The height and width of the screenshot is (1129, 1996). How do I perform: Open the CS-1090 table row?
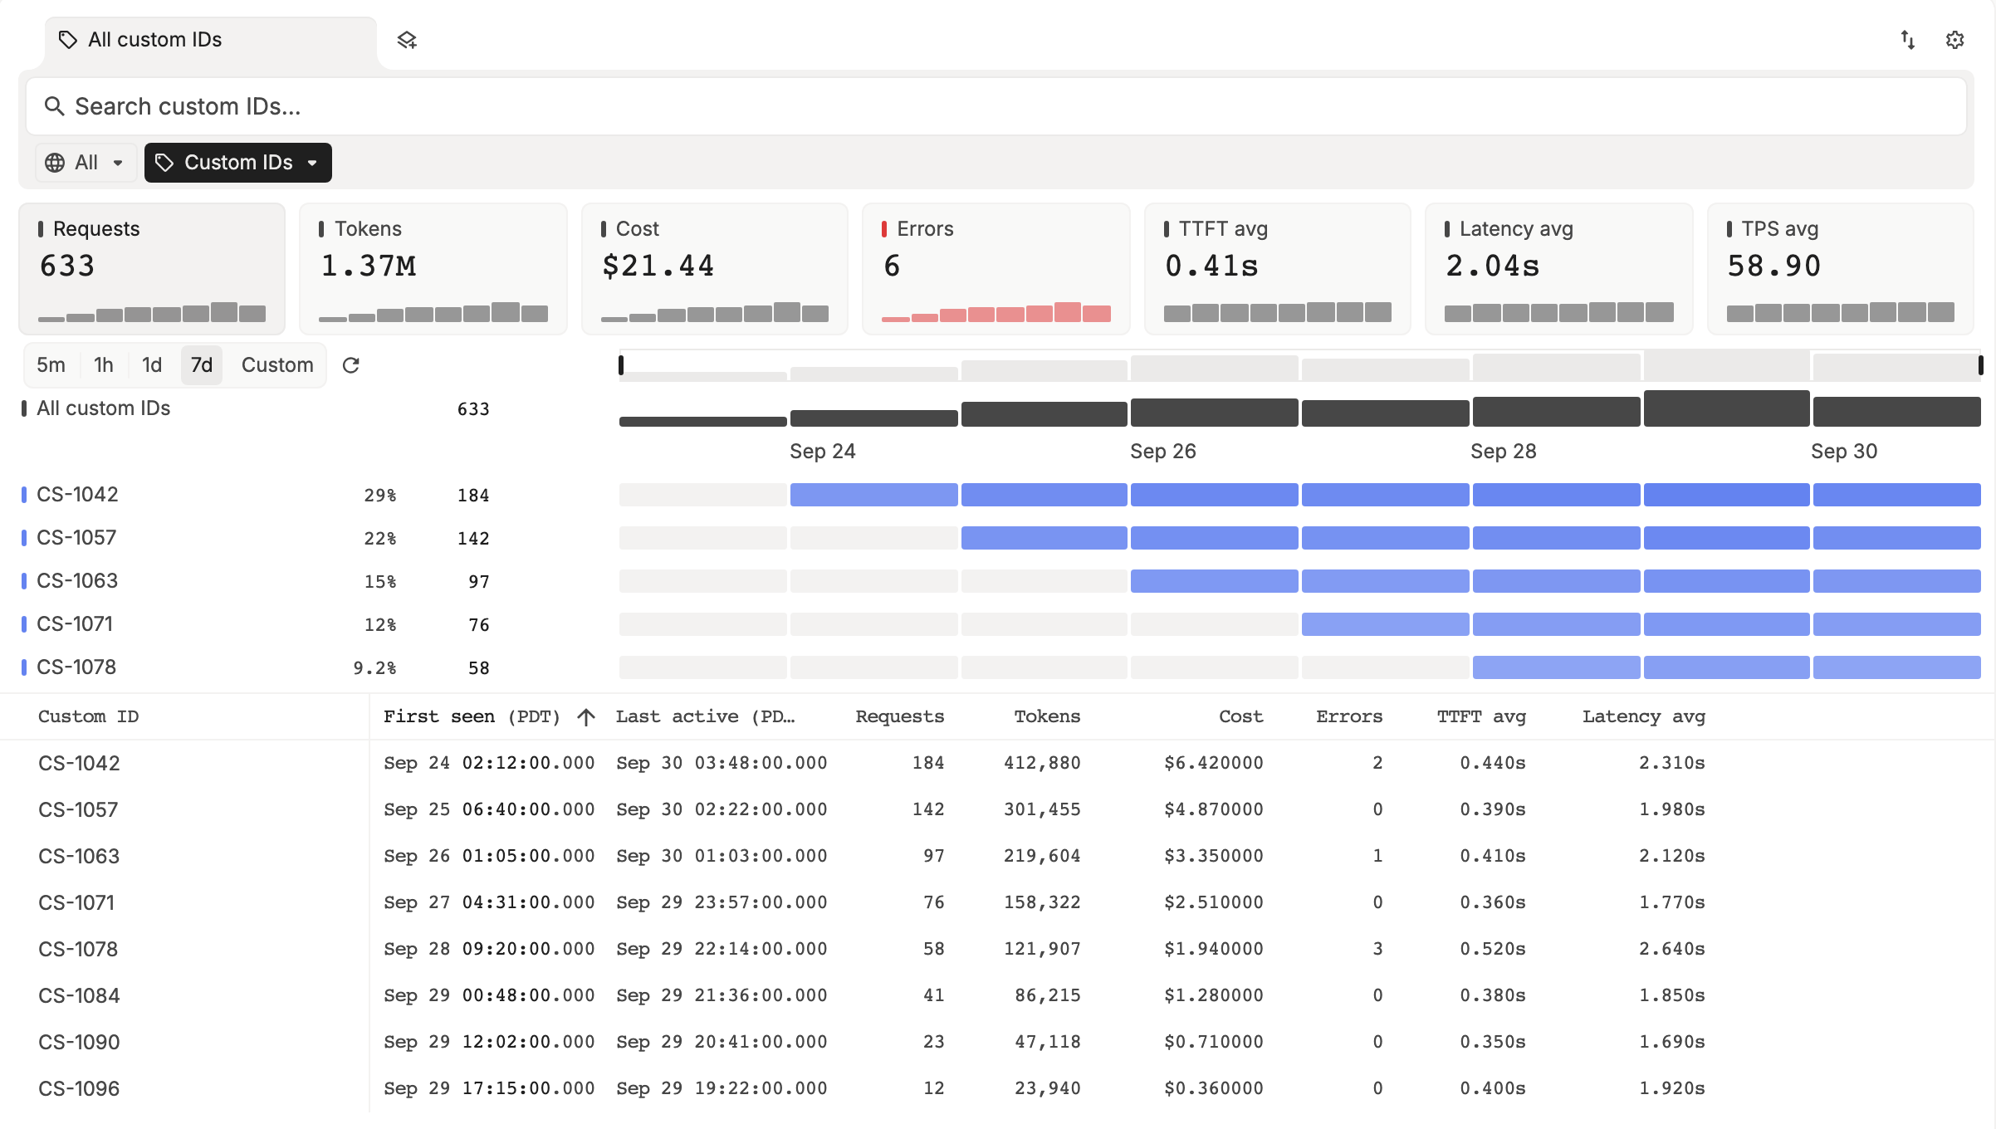[996, 1042]
